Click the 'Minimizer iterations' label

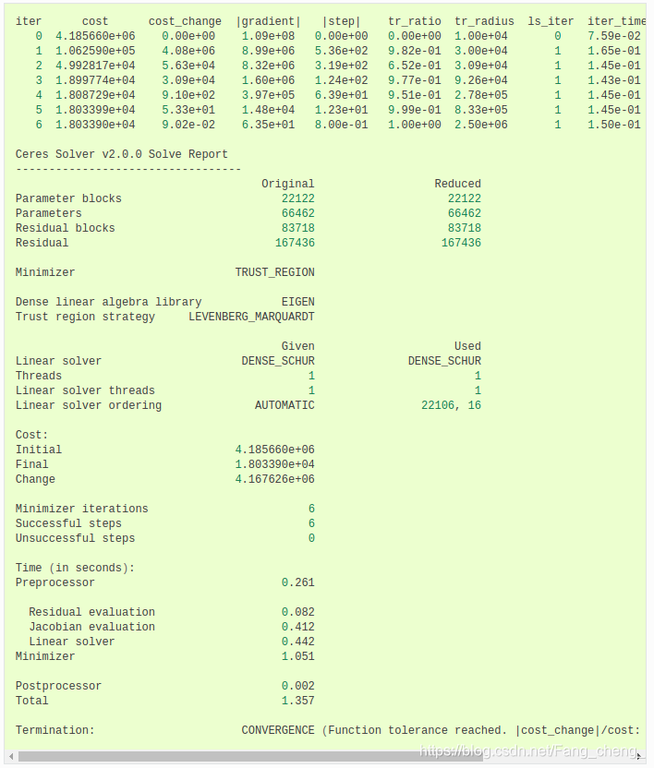click(82, 509)
